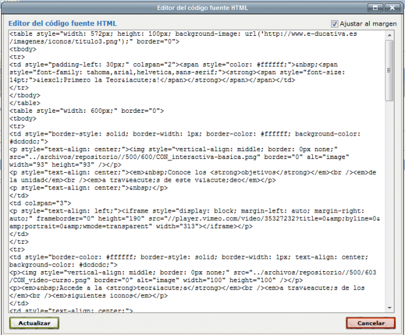
Task: Click the 'Accede a la teoría' text line
Action: tap(187, 288)
